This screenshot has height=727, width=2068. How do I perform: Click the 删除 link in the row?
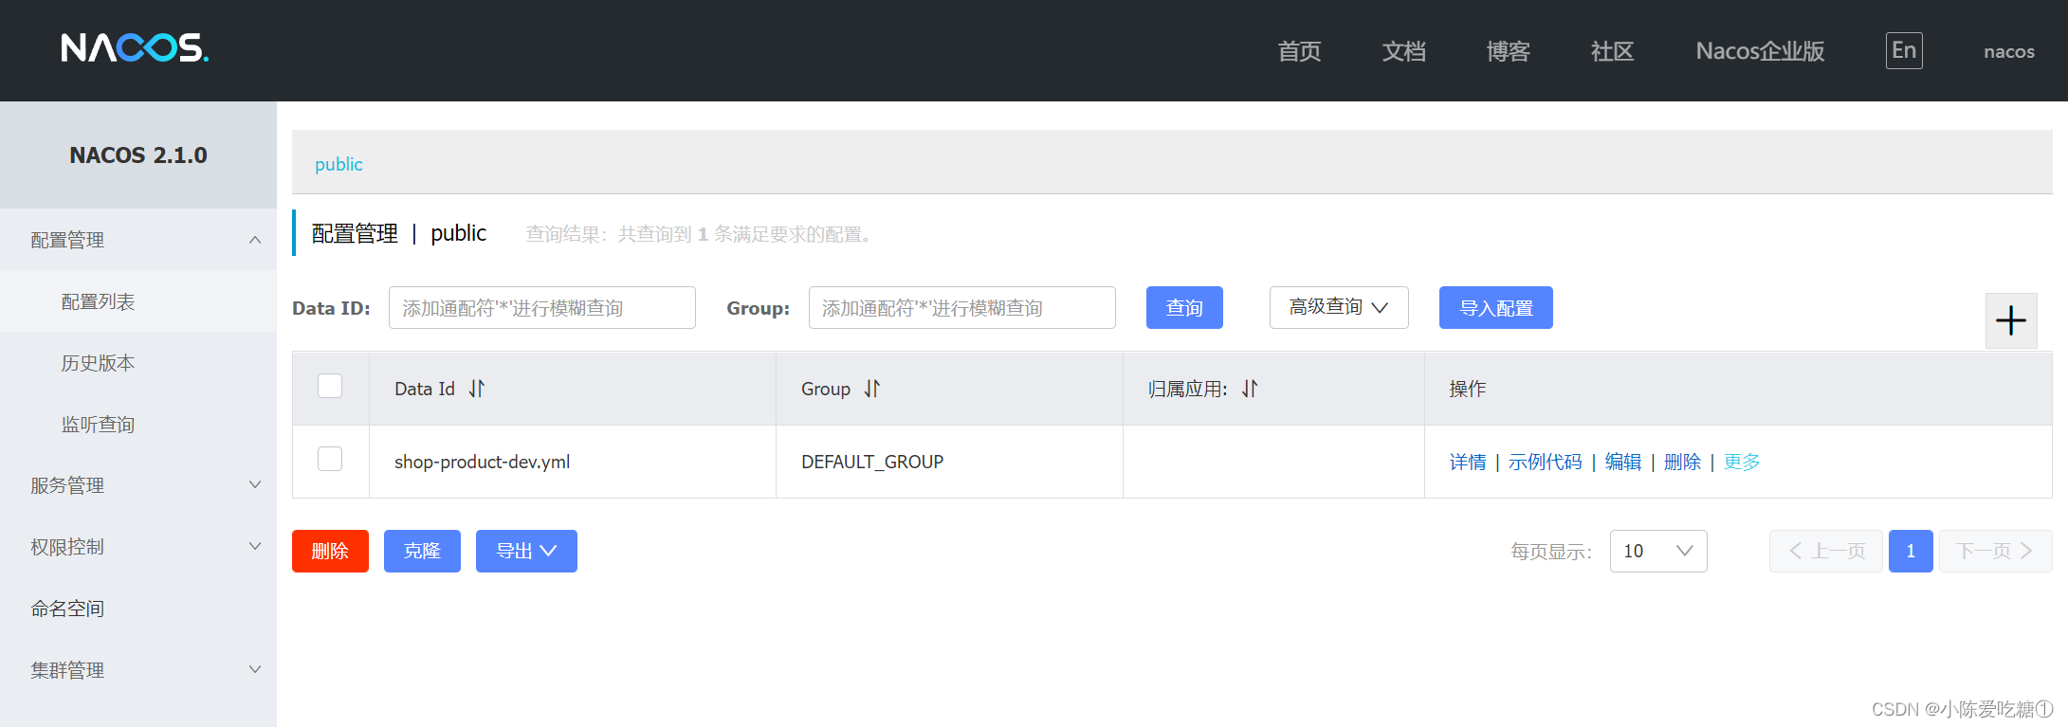click(x=1682, y=462)
